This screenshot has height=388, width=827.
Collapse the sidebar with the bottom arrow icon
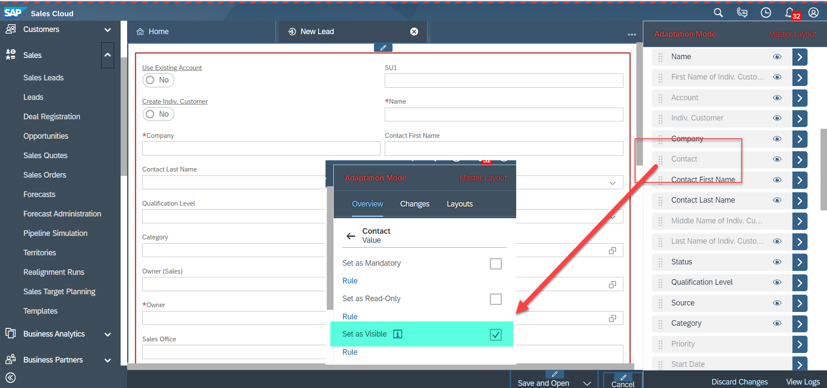[11, 378]
